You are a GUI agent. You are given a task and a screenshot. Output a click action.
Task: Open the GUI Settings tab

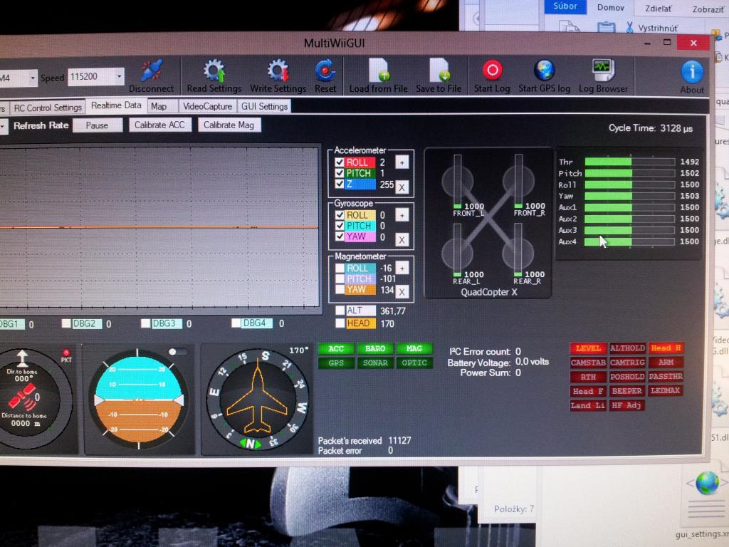point(264,107)
